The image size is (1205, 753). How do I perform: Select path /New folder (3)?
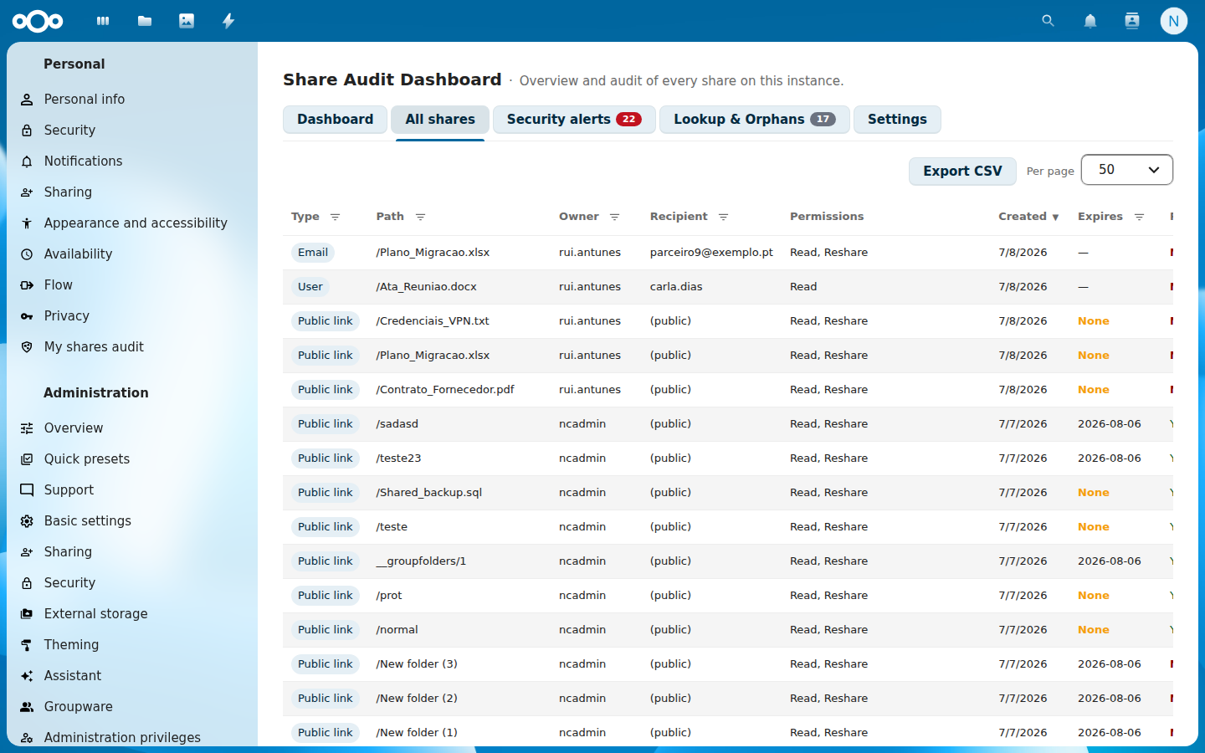coord(417,664)
